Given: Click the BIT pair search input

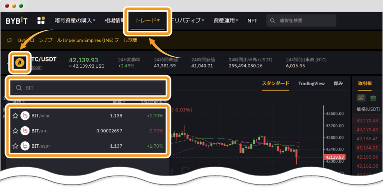Looking at the screenshot, I should point(88,88).
